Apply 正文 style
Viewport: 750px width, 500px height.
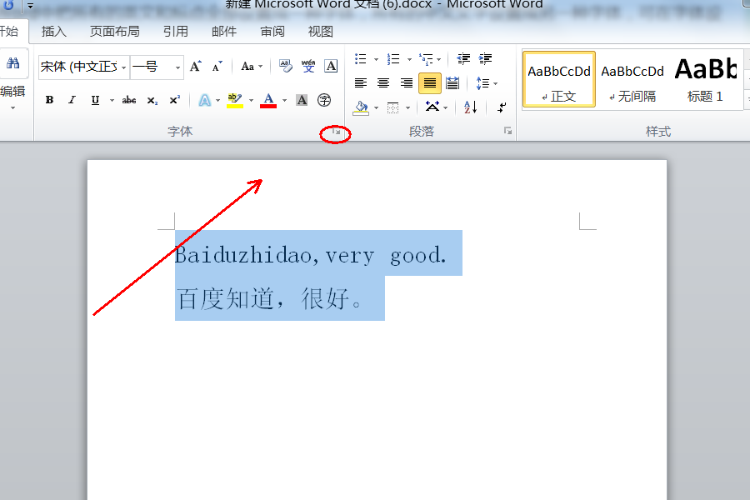point(558,79)
